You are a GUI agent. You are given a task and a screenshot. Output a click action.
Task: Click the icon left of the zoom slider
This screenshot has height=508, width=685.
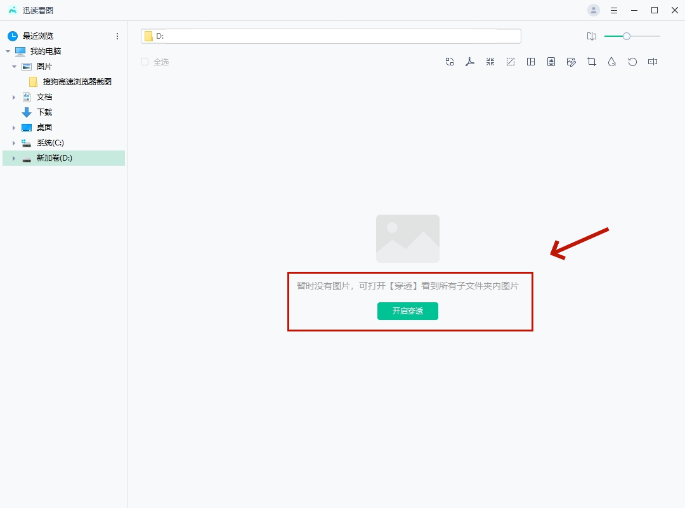pos(592,36)
